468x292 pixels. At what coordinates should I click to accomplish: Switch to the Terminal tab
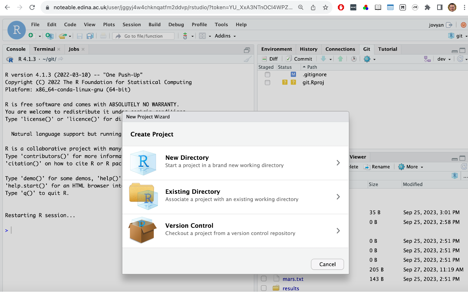44,49
